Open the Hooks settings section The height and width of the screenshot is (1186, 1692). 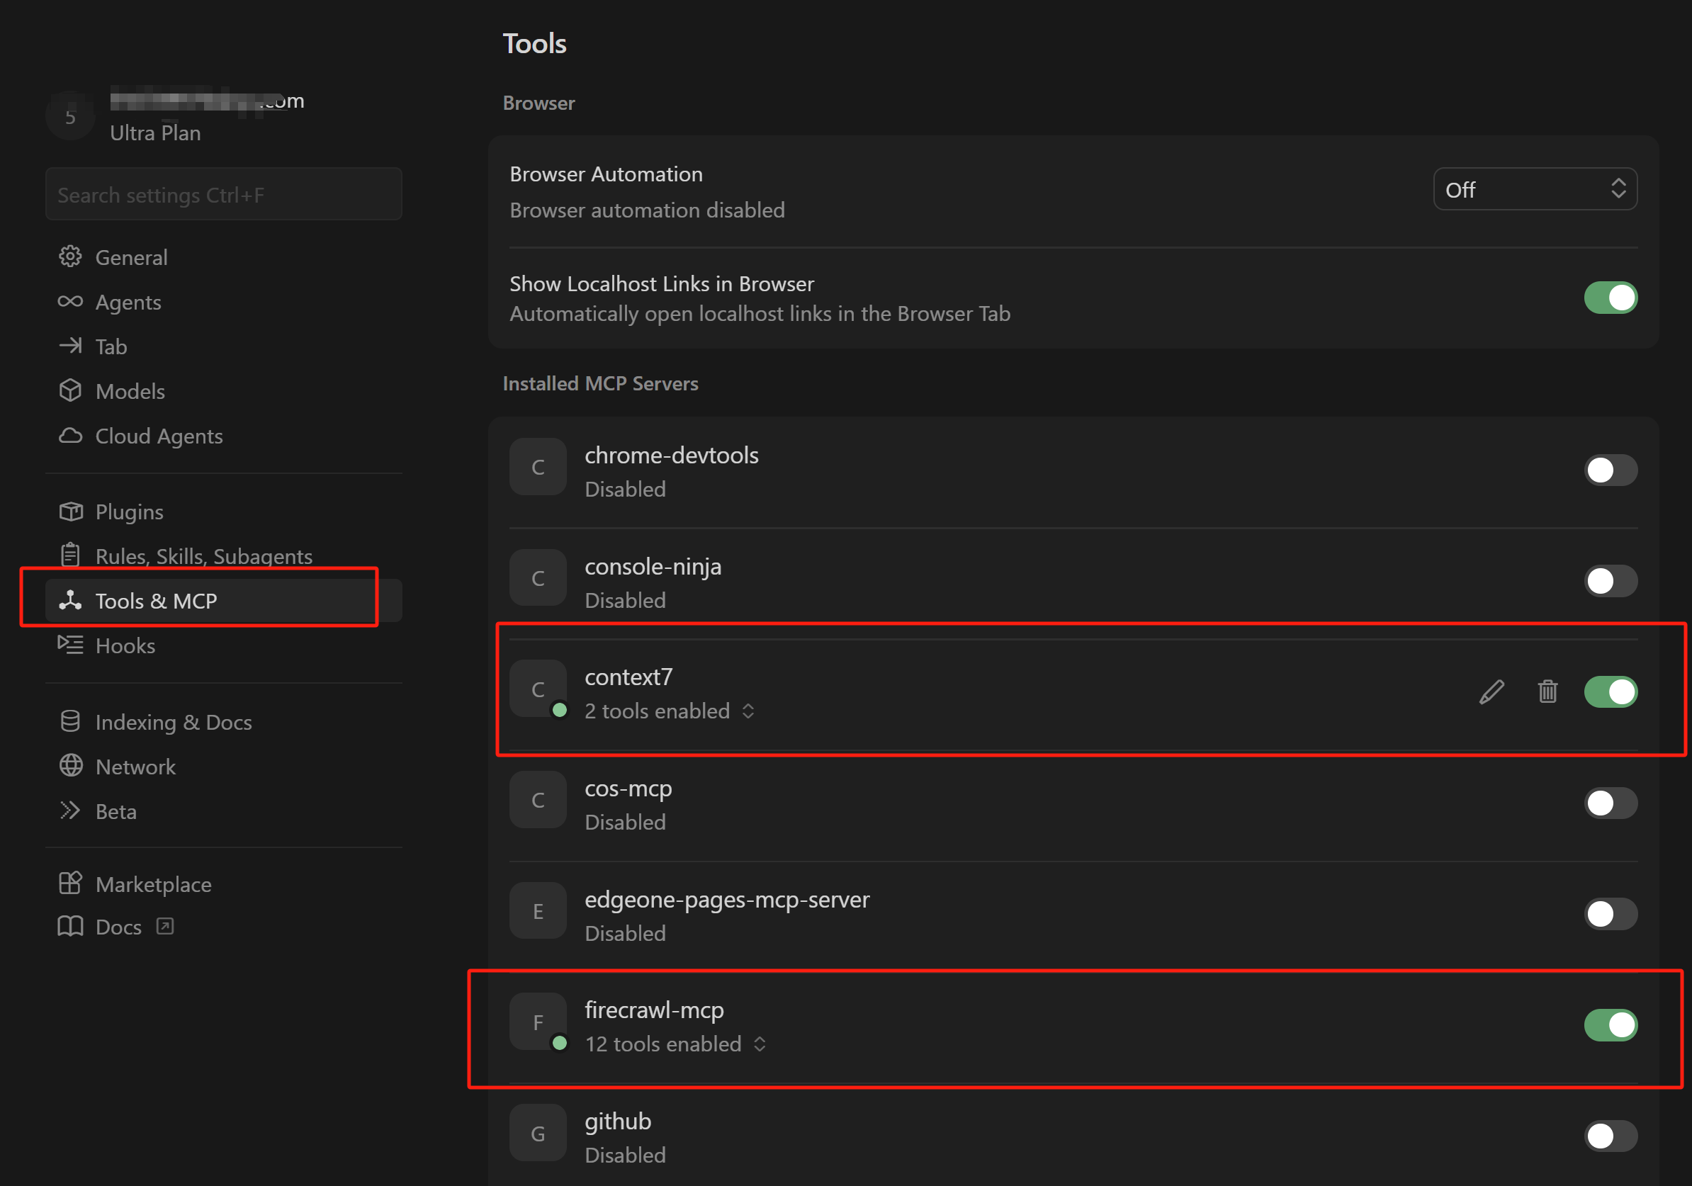pos(125,645)
